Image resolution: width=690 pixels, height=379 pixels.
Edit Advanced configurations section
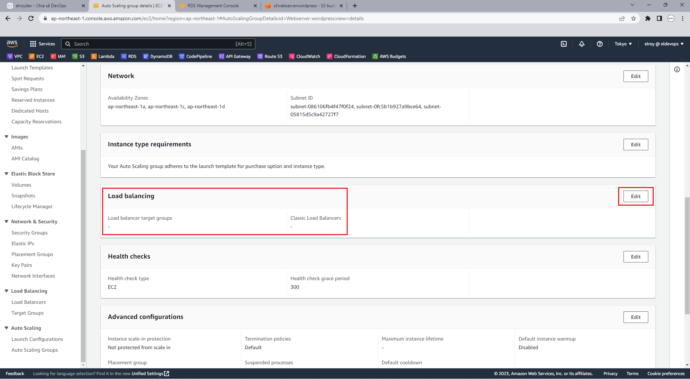pos(635,317)
